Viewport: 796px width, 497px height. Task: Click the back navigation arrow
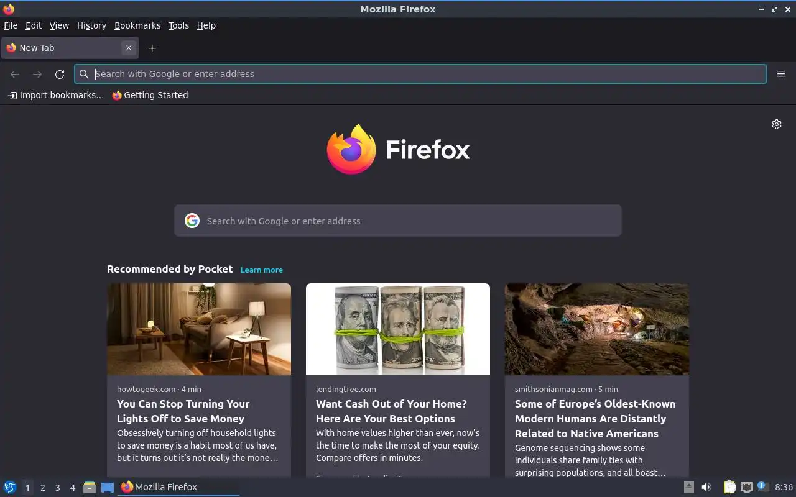[15, 74]
